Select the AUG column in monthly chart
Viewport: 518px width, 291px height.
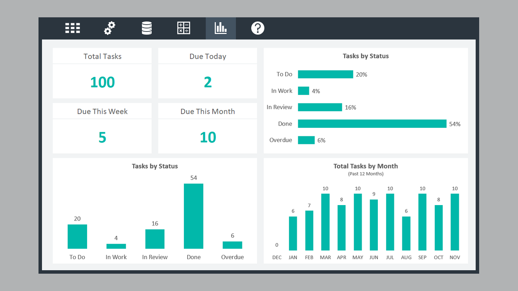[x=406, y=233]
